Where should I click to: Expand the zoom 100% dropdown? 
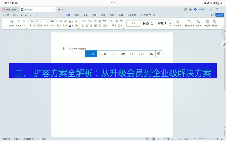(x=191, y=139)
